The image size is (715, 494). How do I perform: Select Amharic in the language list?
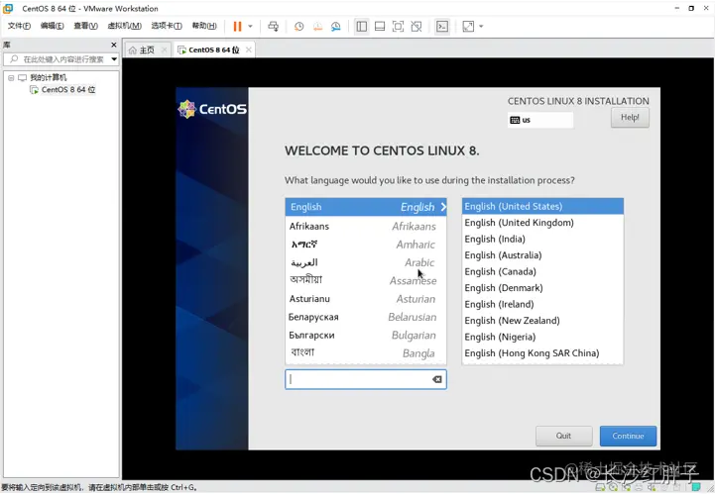coord(366,245)
